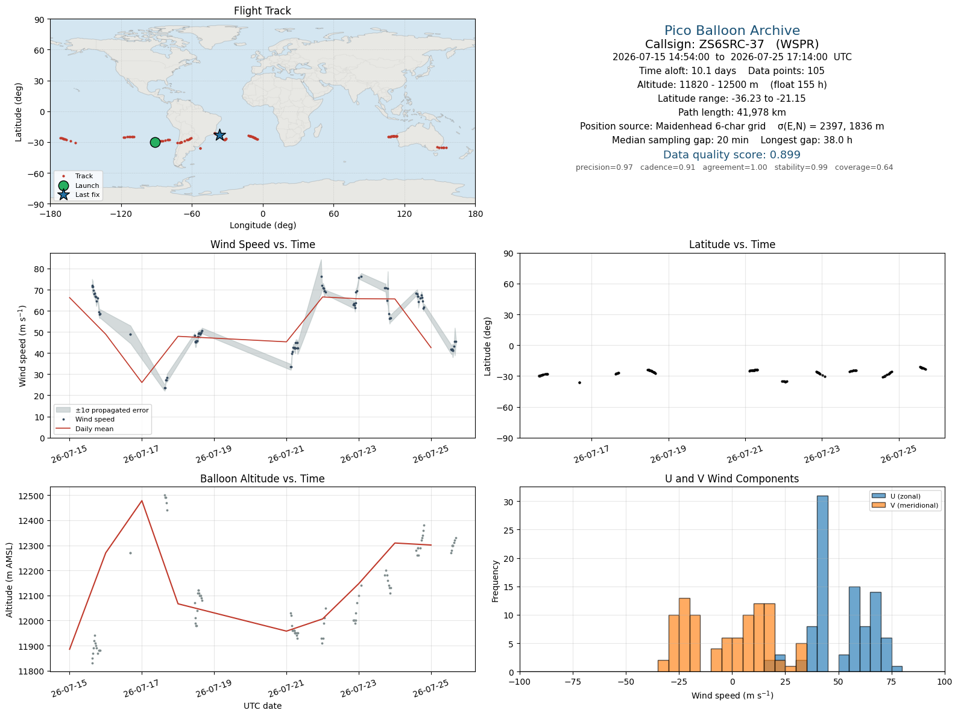Click the UTC date axis label

pyautogui.click(x=262, y=706)
